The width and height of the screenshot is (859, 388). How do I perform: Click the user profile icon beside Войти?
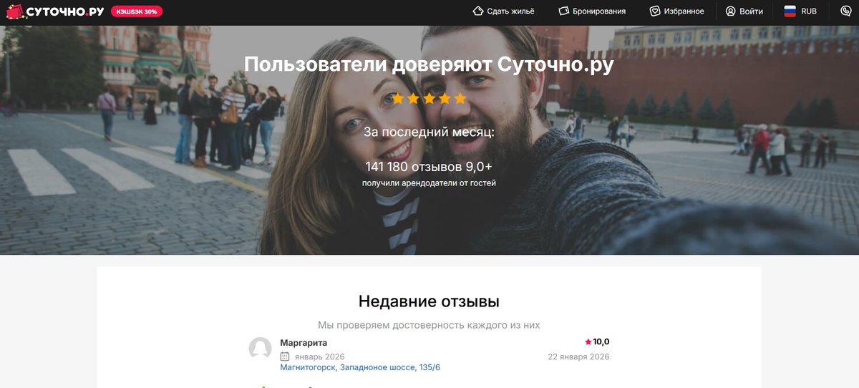(x=731, y=11)
